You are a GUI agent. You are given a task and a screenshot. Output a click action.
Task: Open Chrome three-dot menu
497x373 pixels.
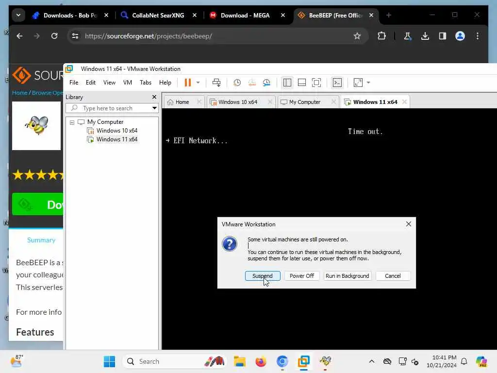point(478,36)
